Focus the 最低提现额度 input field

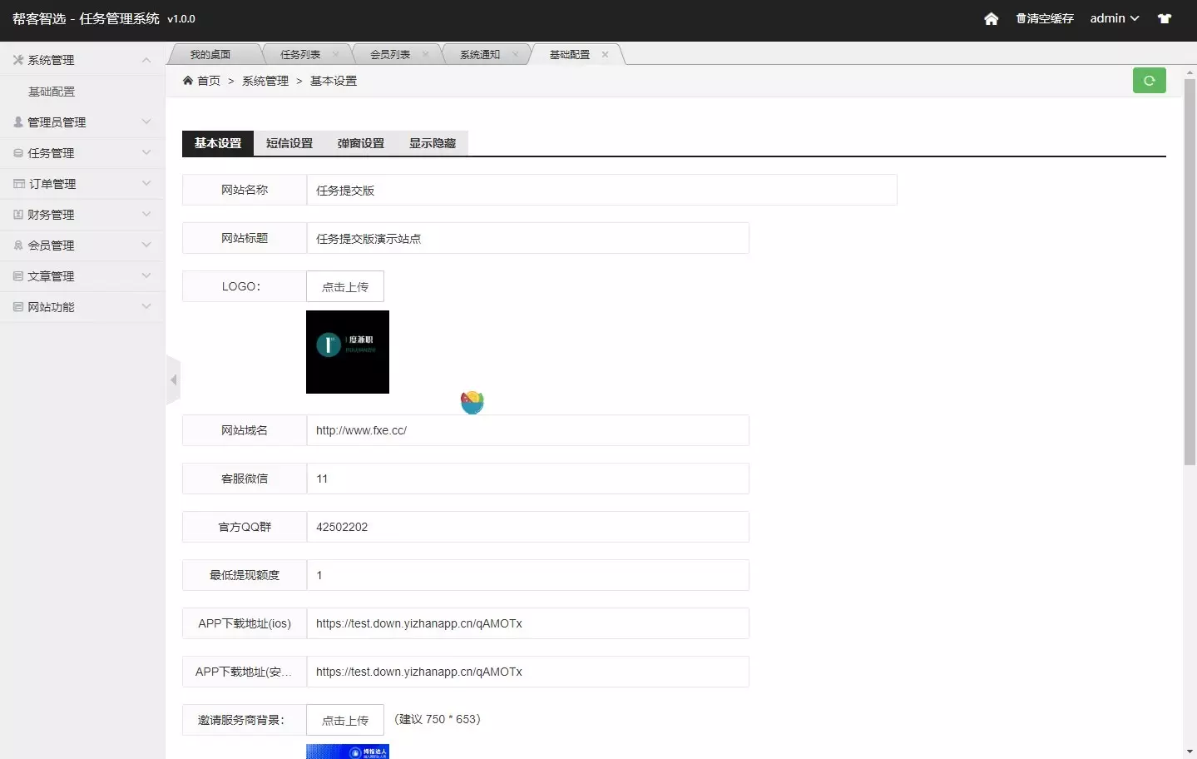click(x=527, y=575)
